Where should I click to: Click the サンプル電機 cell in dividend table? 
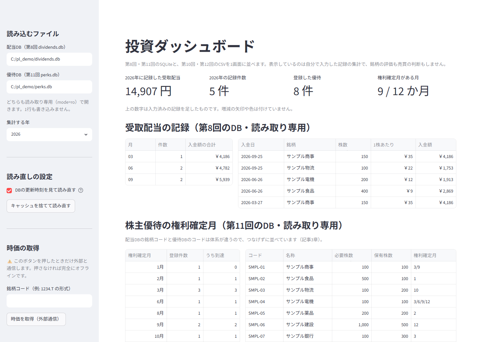(310, 180)
